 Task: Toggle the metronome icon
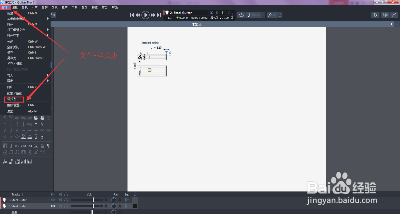[217, 13]
